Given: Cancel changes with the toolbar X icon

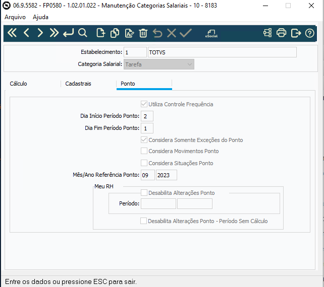Looking at the screenshot, I should [x=172, y=33].
